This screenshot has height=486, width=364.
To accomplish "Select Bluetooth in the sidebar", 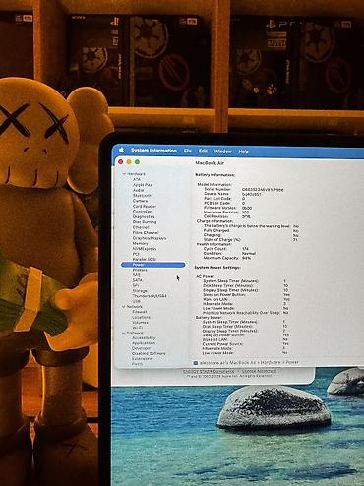I will coord(142,195).
